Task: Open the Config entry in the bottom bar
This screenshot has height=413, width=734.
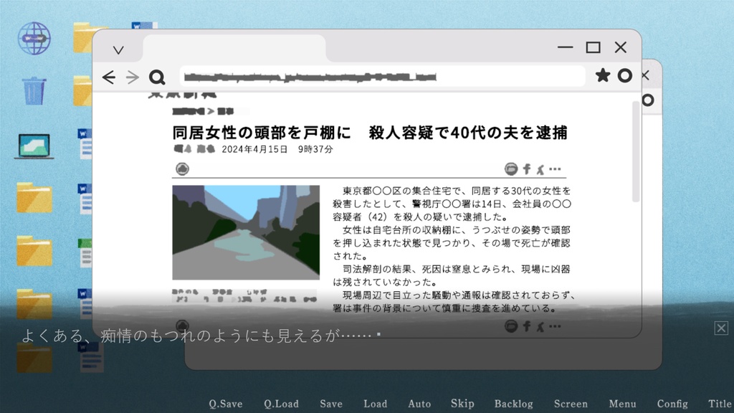Action: click(673, 403)
